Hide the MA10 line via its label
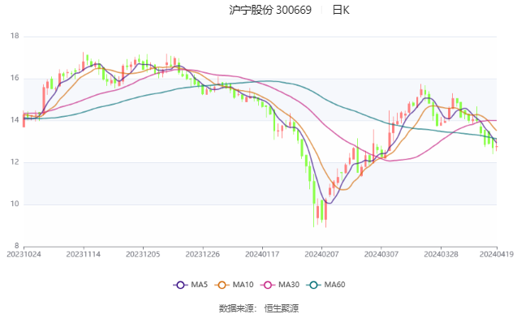 243,285
